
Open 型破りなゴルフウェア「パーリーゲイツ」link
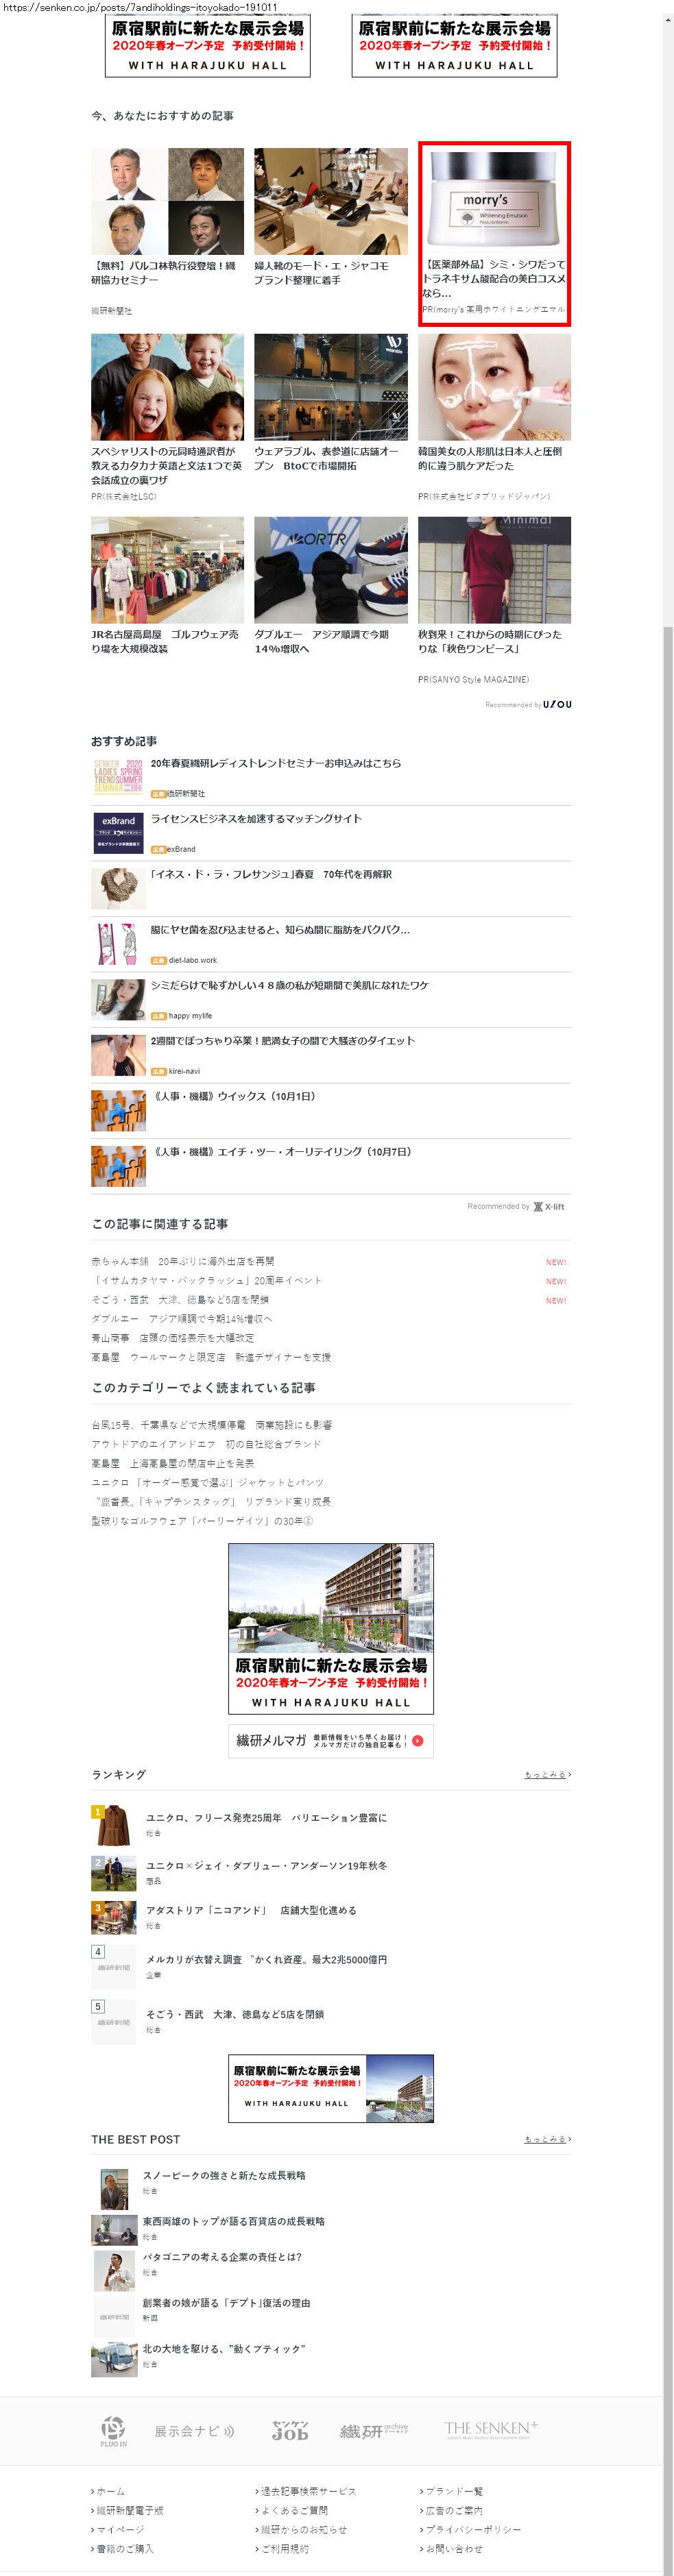click(x=202, y=1521)
